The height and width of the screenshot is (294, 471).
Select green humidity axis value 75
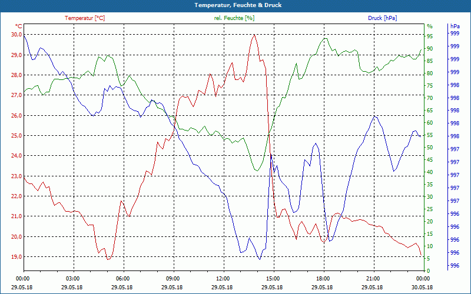coord(430,86)
